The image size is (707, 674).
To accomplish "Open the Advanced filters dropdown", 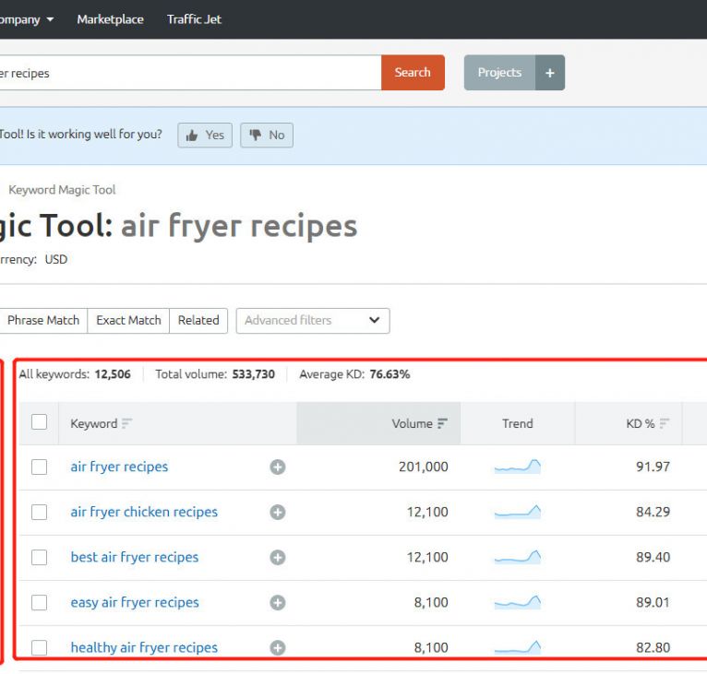I will coord(313,321).
